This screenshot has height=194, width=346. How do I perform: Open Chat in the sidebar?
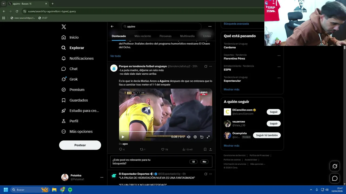point(69,69)
